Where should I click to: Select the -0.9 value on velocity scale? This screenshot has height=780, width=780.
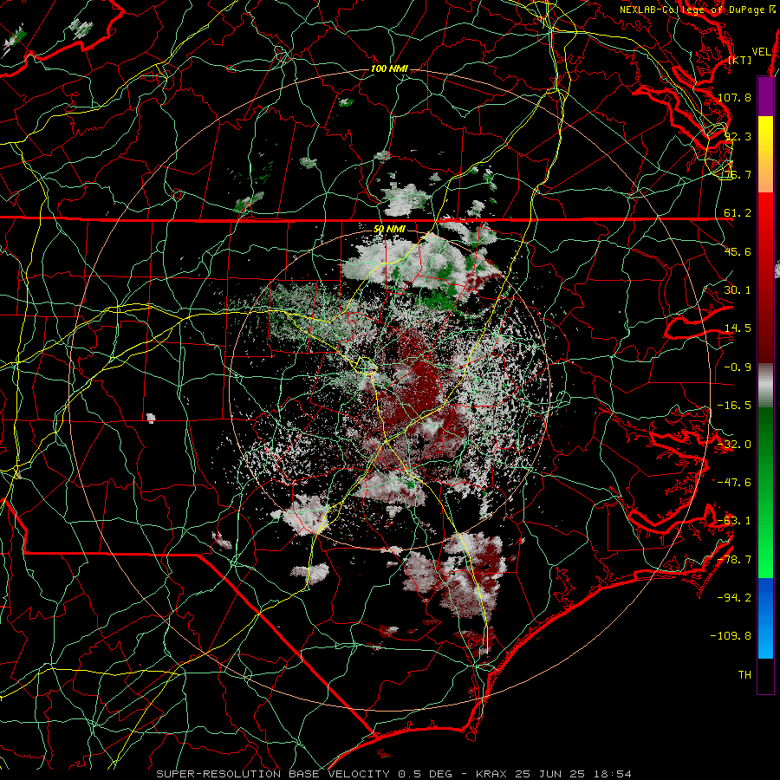pos(738,367)
